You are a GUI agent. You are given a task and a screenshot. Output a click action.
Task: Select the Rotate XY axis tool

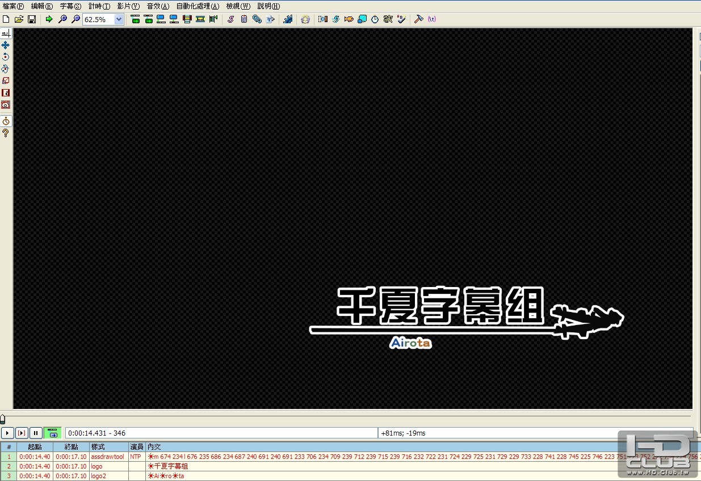pos(6,69)
